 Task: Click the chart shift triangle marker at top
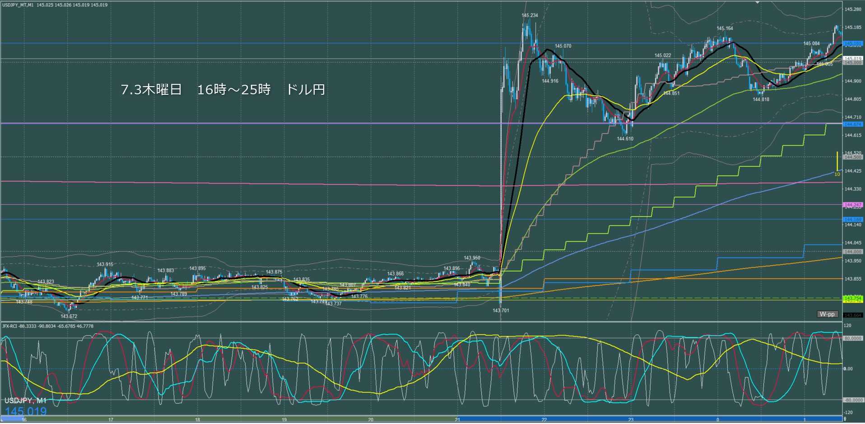(x=758, y=2)
